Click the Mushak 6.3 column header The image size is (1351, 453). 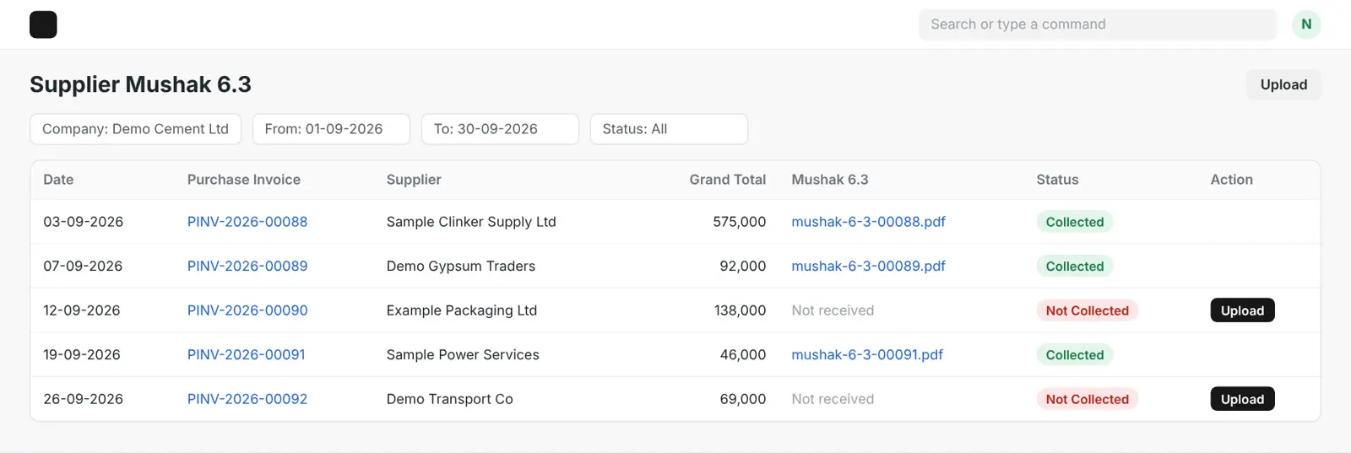click(x=829, y=180)
